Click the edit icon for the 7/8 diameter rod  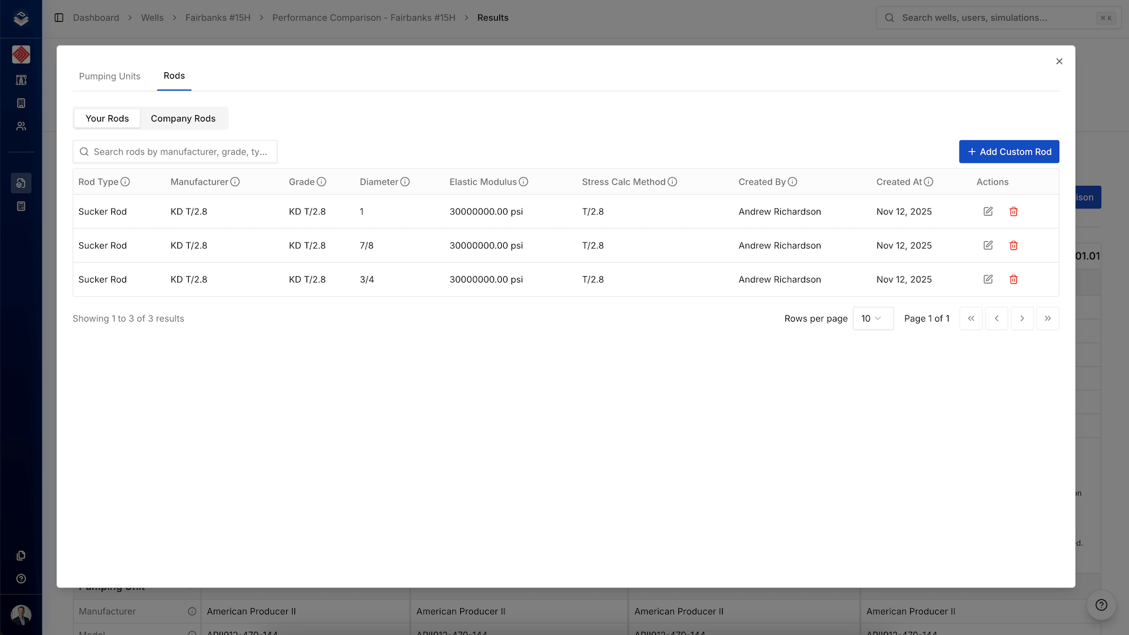click(988, 245)
